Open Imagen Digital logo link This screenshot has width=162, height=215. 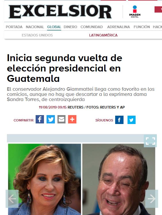pos(135,11)
